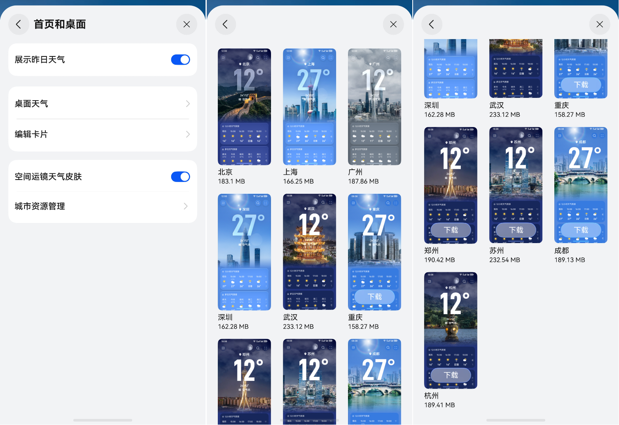Disable the 空间运镜天气皮肤 switch
The height and width of the screenshot is (425, 619).
180,177
